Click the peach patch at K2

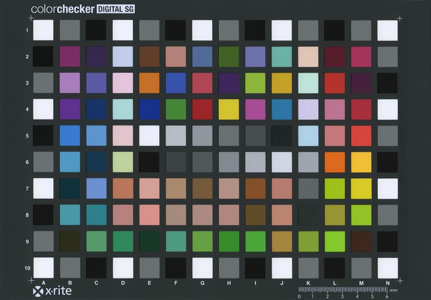pyautogui.click(x=308, y=57)
